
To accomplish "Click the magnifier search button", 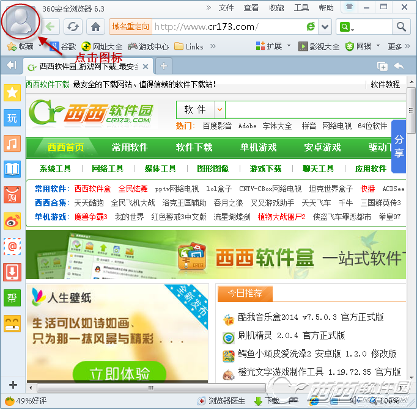I will pos(401,27).
